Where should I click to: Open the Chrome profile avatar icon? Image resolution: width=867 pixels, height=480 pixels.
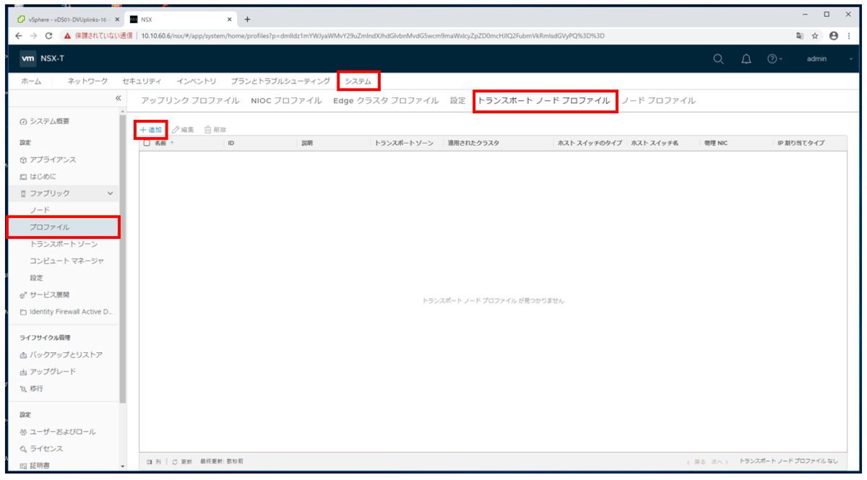[834, 35]
